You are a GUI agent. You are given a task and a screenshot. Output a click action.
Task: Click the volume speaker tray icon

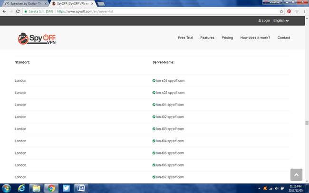pos(277,188)
